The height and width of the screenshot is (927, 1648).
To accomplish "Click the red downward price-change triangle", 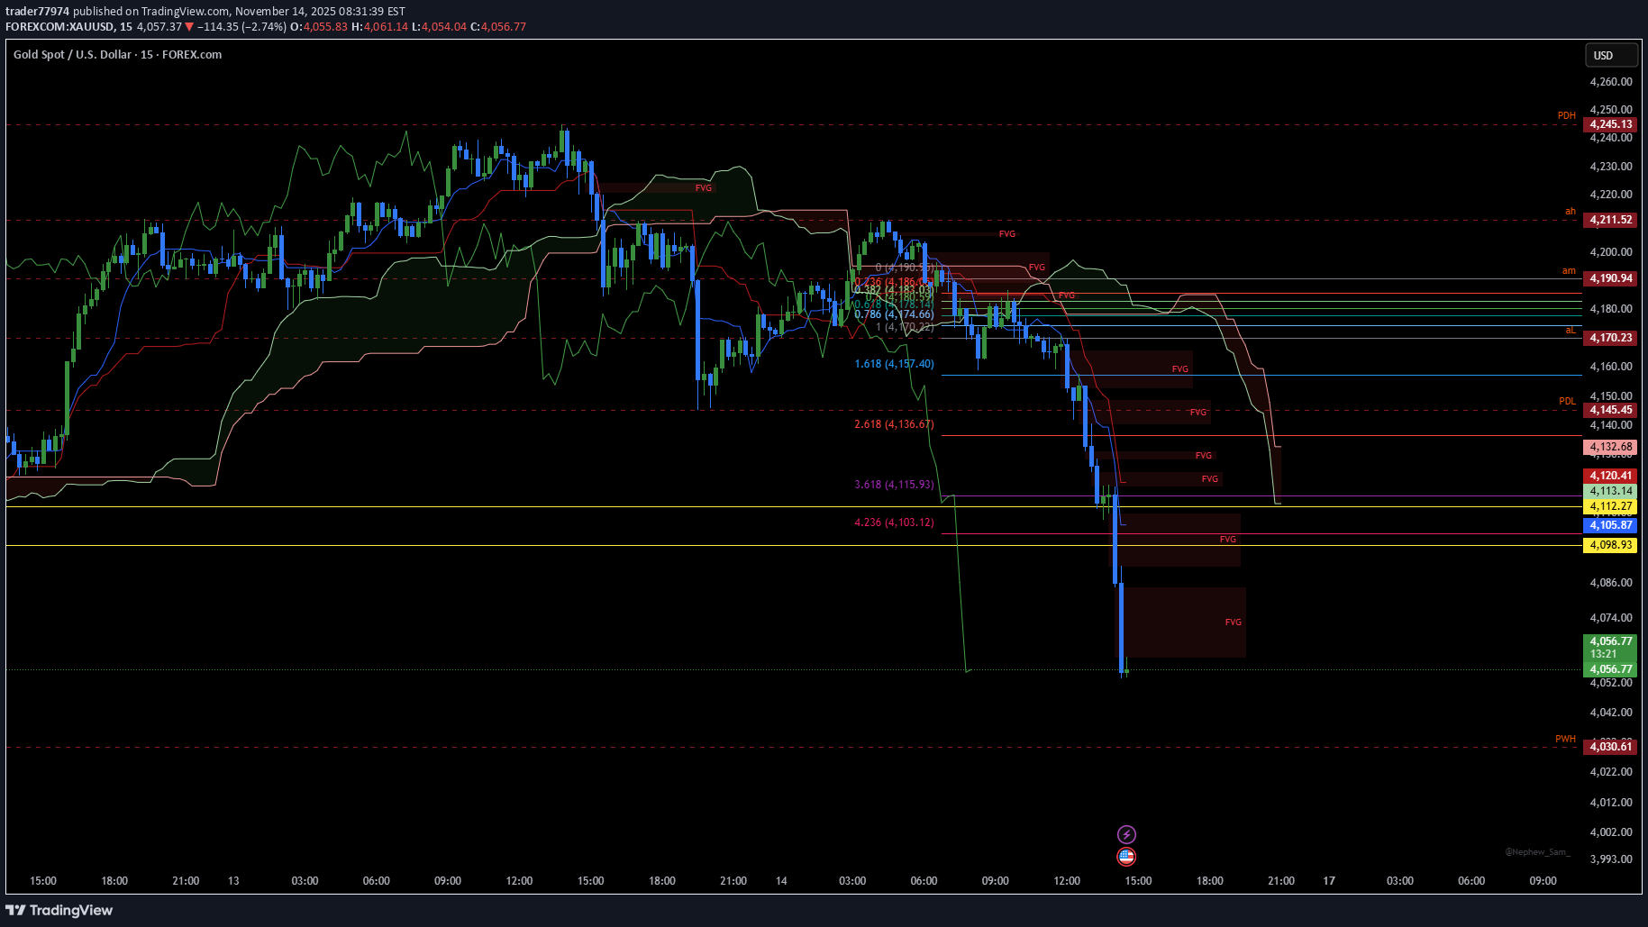I will (x=187, y=26).
